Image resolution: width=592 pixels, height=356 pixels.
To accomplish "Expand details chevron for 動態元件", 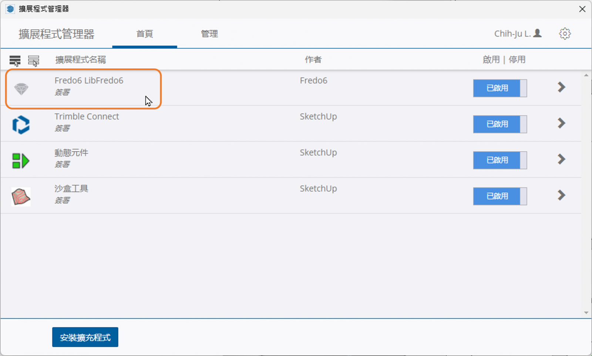I will point(561,159).
